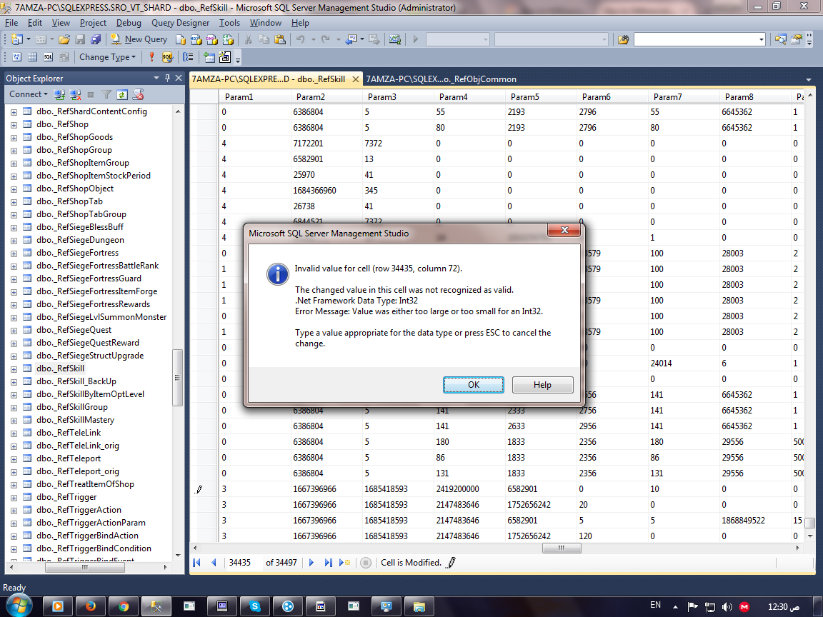The image size is (823, 617).
Task: Go to the next record
Action: 311,563
